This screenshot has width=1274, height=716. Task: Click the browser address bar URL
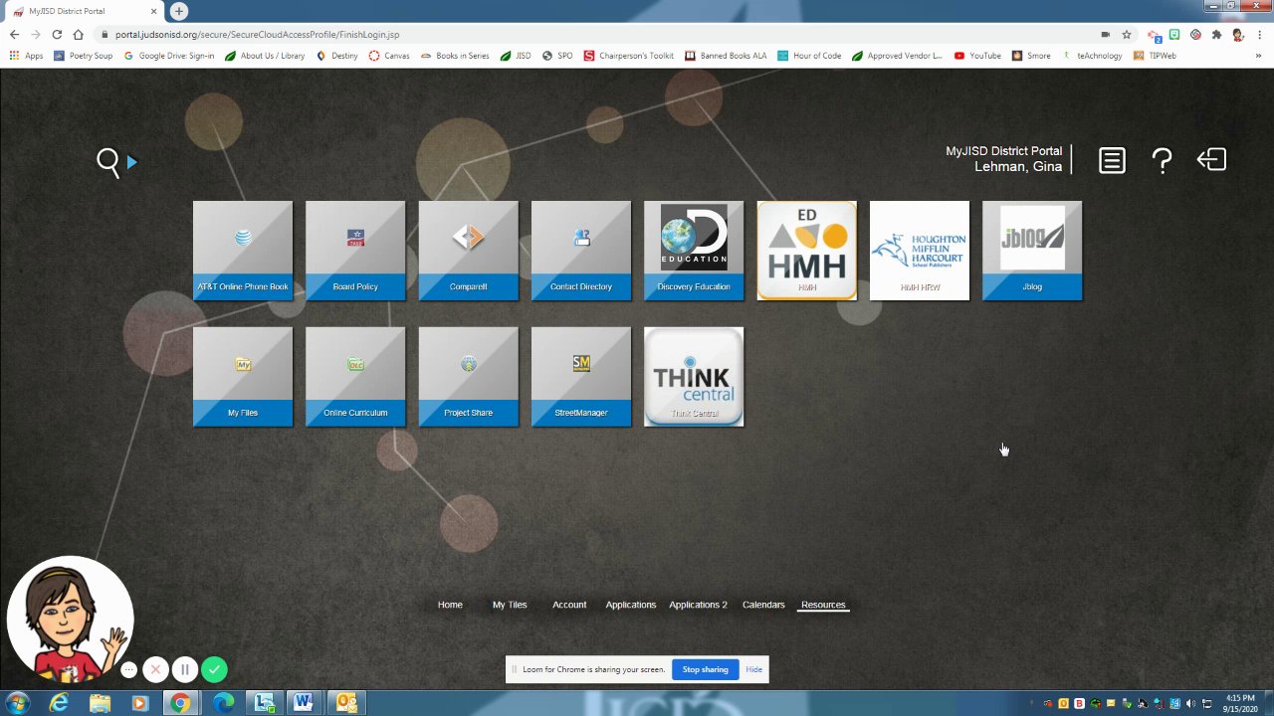(x=257, y=35)
